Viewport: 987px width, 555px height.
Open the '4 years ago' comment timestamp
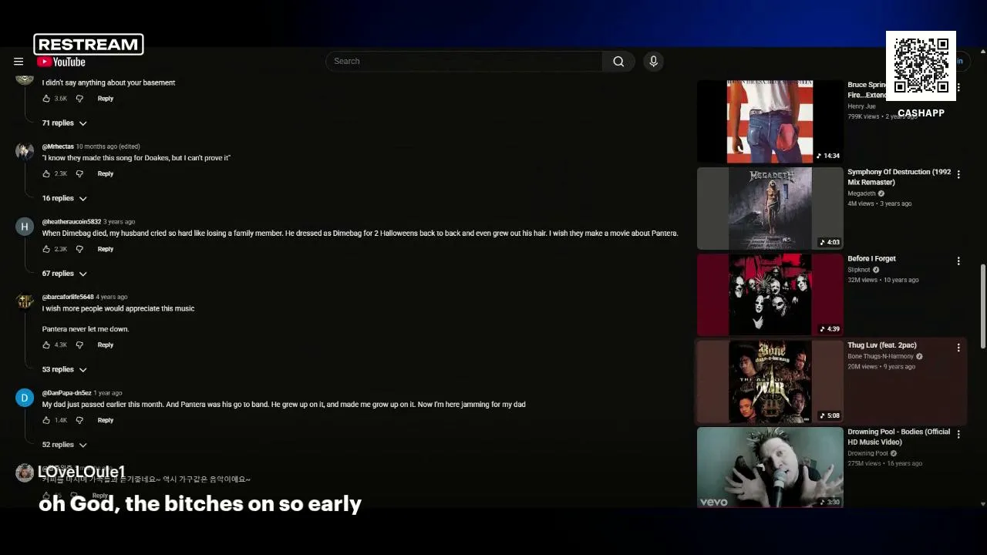112,297
